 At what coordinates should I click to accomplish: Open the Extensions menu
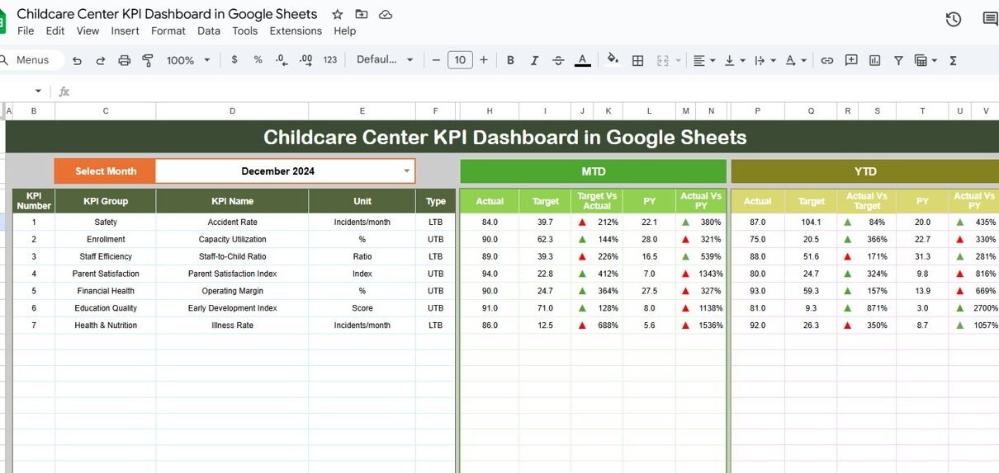[x=296, y=31]
